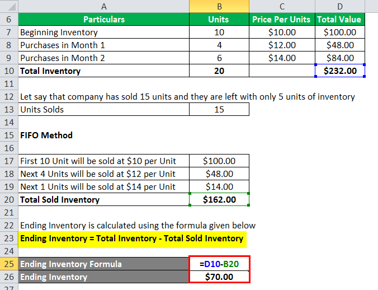378x290 pixels.
Task: Click the Total Inventory units cell showing 20
Action: [219, 71]
